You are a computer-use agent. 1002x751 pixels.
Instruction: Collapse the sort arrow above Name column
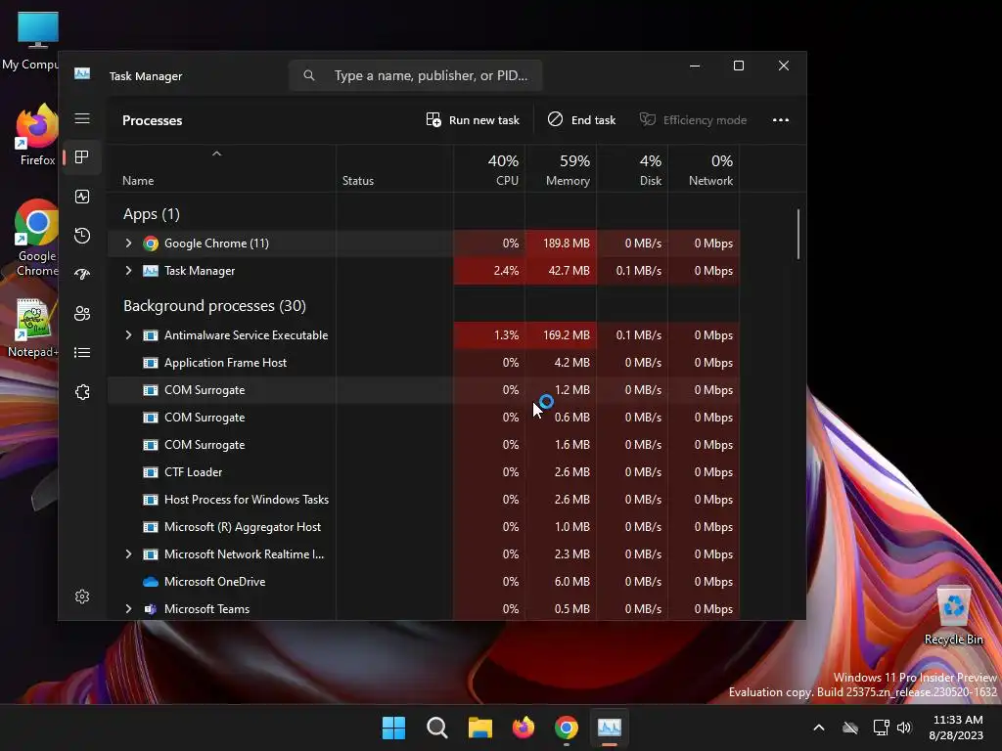[216, 154]
